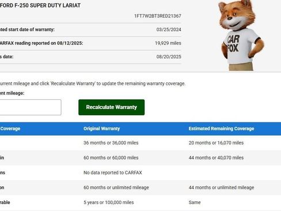The height and width of the screenshot is (211, 281).
Task: Click the CARFAX reading reported on 08/12/2025 label
Action: (41, 43)
